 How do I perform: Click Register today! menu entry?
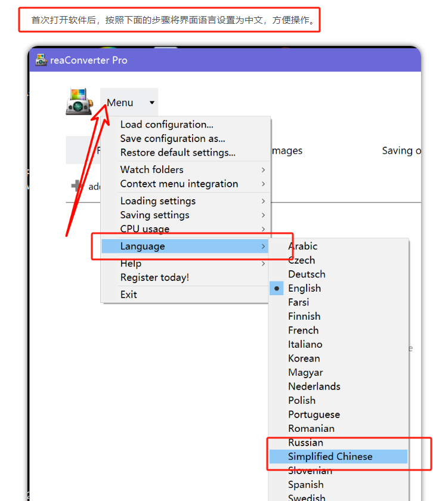[x=185, y=277]
